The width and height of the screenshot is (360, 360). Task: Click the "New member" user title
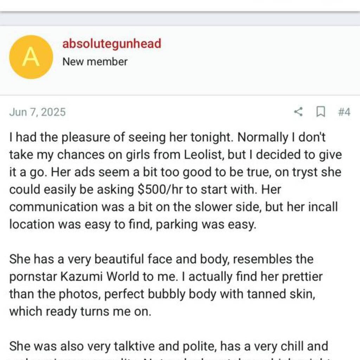(95, 62)
